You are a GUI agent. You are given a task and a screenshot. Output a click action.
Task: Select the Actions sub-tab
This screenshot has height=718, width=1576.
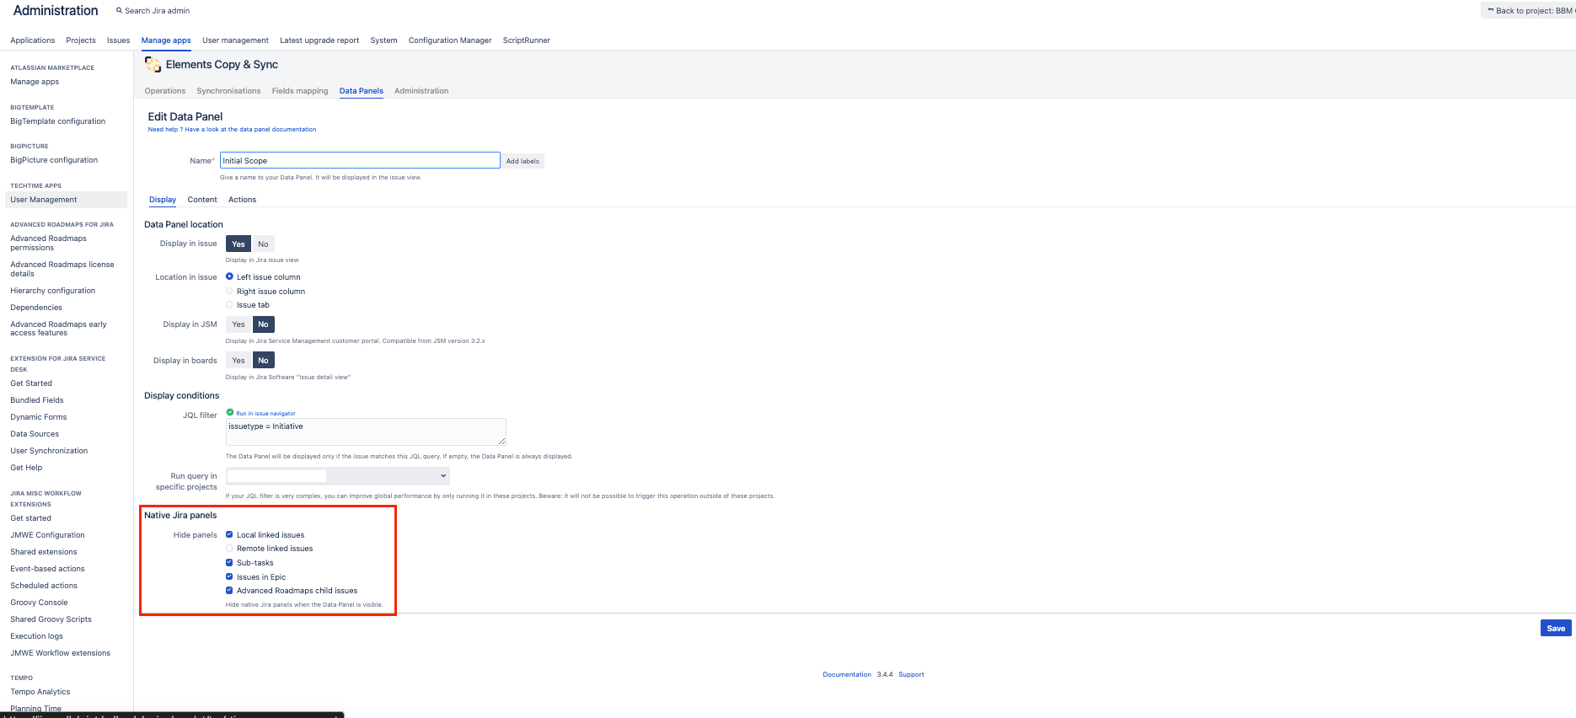pos(242,200)
